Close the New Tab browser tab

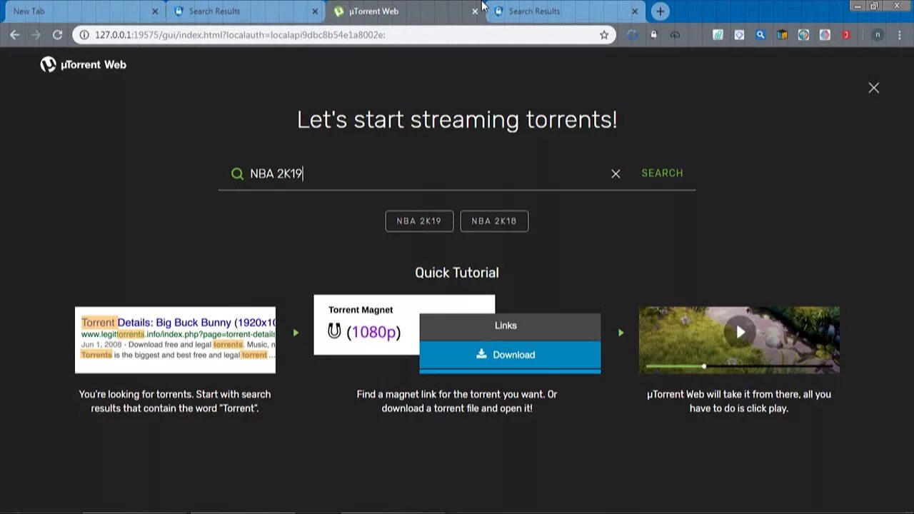[x=155, y=11]
